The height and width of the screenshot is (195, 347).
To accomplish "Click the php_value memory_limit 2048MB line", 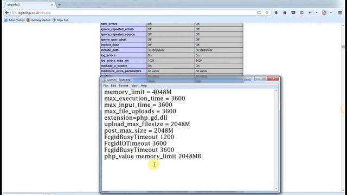I will coord(153,156).
